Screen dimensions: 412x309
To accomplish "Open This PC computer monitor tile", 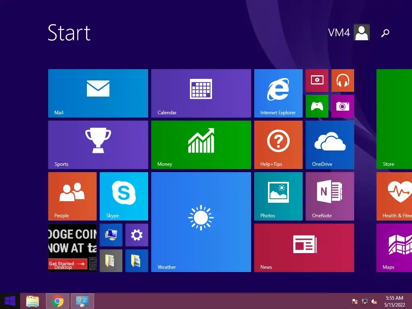I will coord(111,235).
